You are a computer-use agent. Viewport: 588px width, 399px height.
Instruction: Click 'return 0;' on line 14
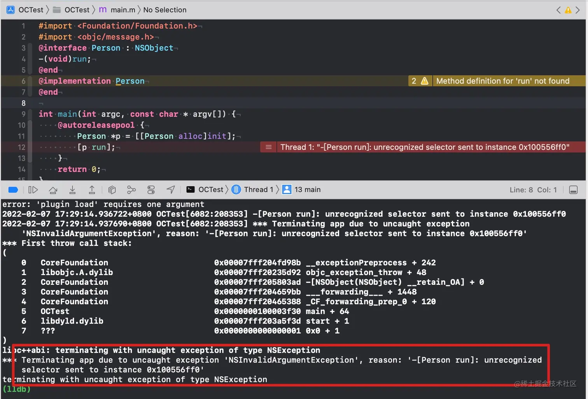79,169
